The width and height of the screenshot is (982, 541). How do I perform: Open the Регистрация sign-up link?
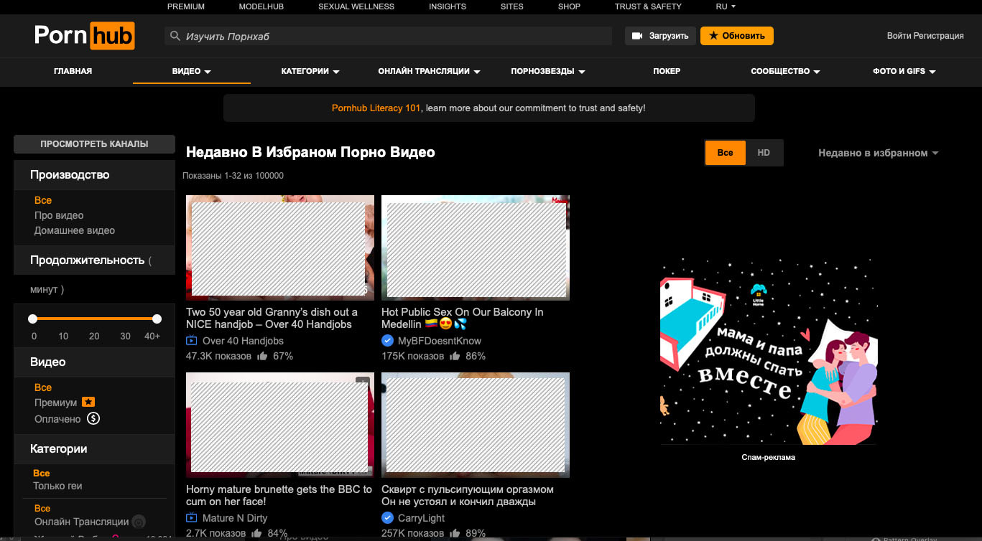939,36
